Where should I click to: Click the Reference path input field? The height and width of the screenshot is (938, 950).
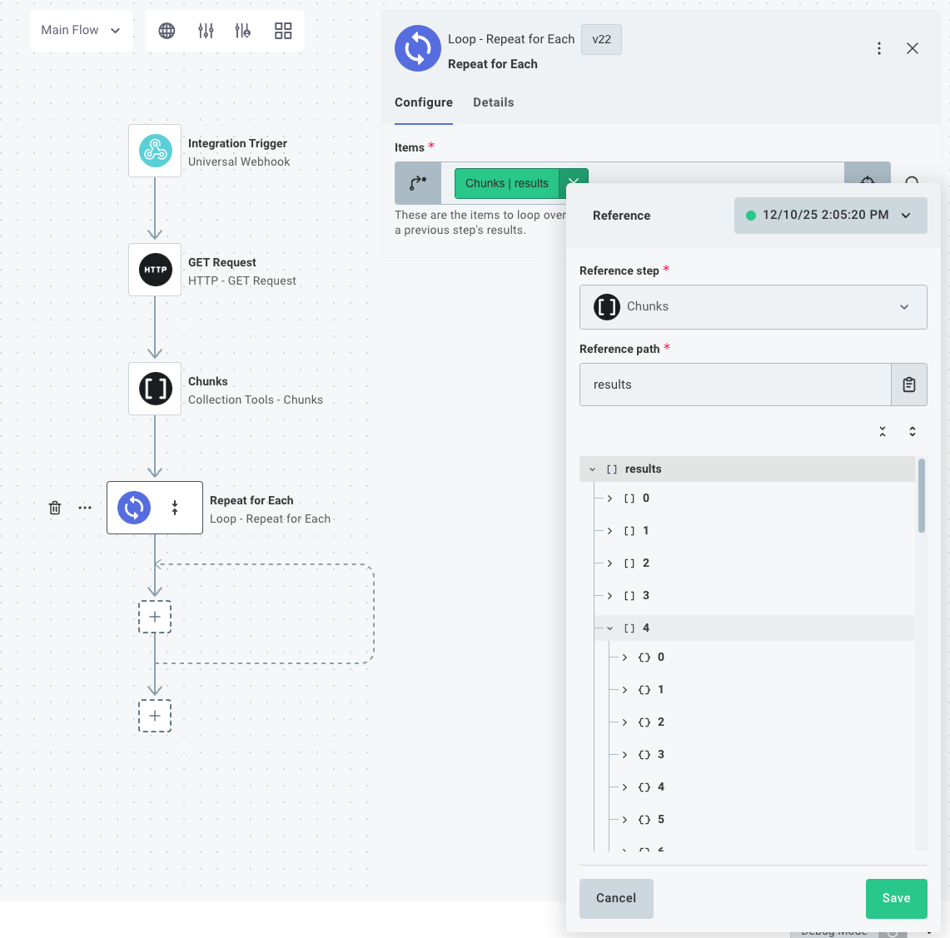[x=734, y=385]
